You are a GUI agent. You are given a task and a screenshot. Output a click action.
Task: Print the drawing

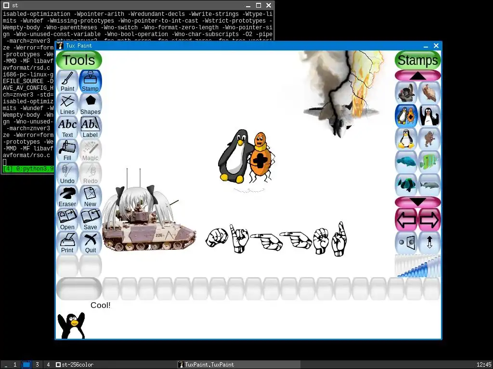(x=67, y=243)
